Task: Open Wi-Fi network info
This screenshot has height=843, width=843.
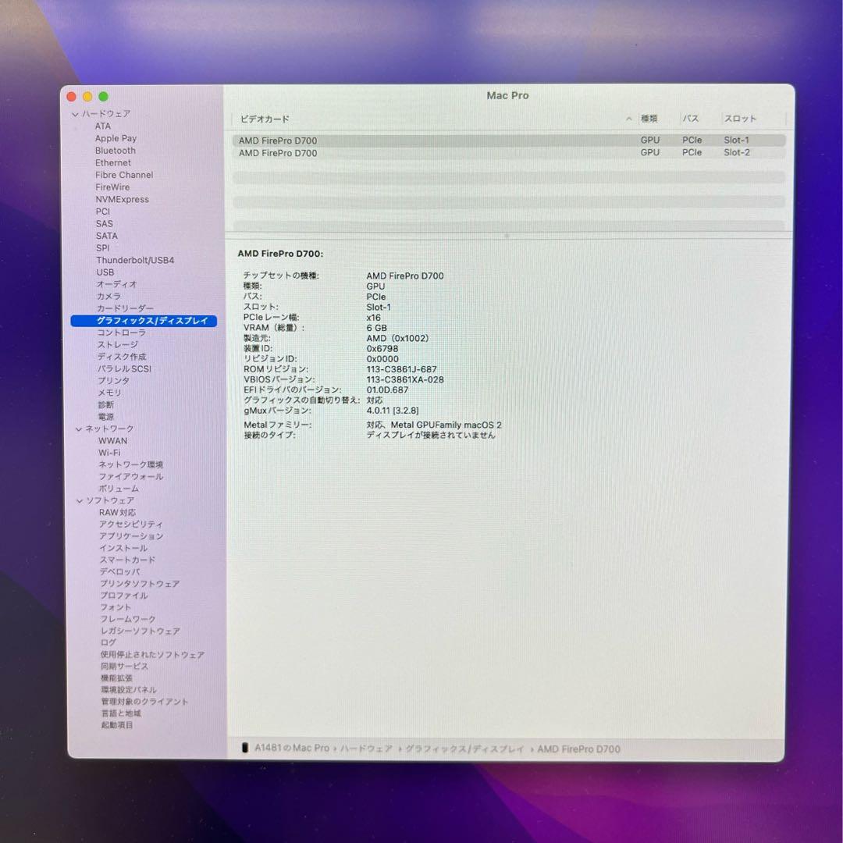Action: [x=110, y=453]
